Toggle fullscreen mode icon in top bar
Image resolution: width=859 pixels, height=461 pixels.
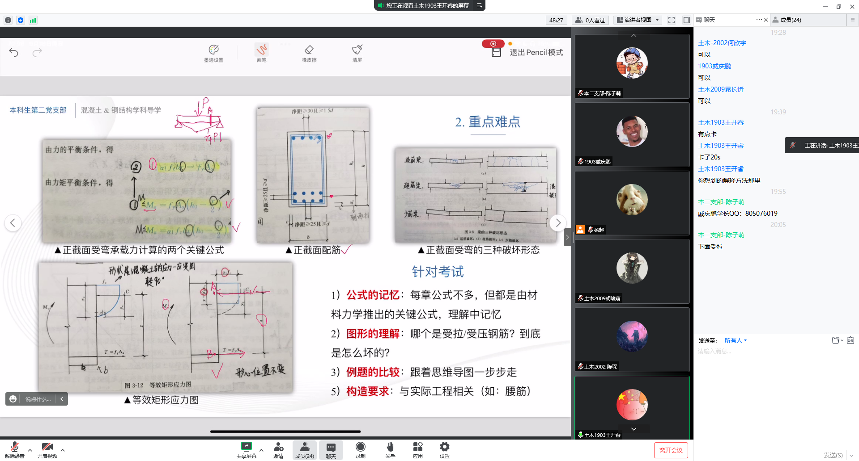pyautogui.click(x=671, y=20)
